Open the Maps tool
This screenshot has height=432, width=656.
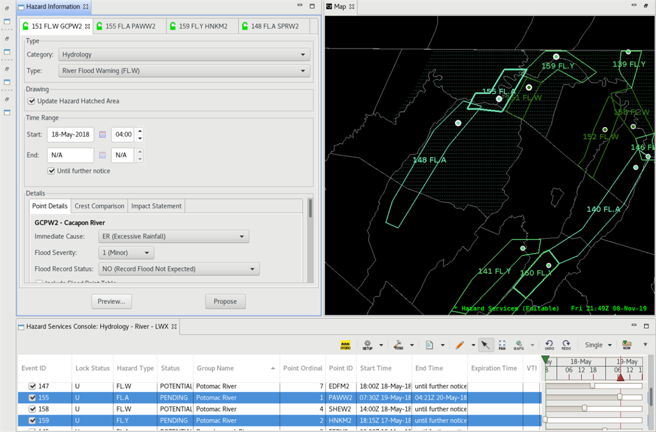pos(519,345)
